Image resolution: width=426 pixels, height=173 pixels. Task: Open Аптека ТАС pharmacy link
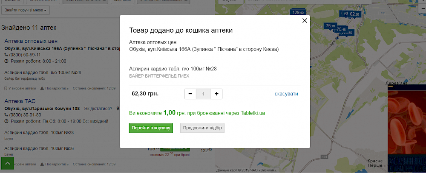pos(20,101)
